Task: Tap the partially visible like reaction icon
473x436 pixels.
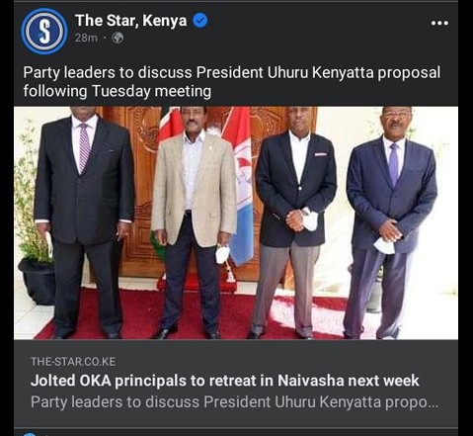Action: tap(30, 434)
